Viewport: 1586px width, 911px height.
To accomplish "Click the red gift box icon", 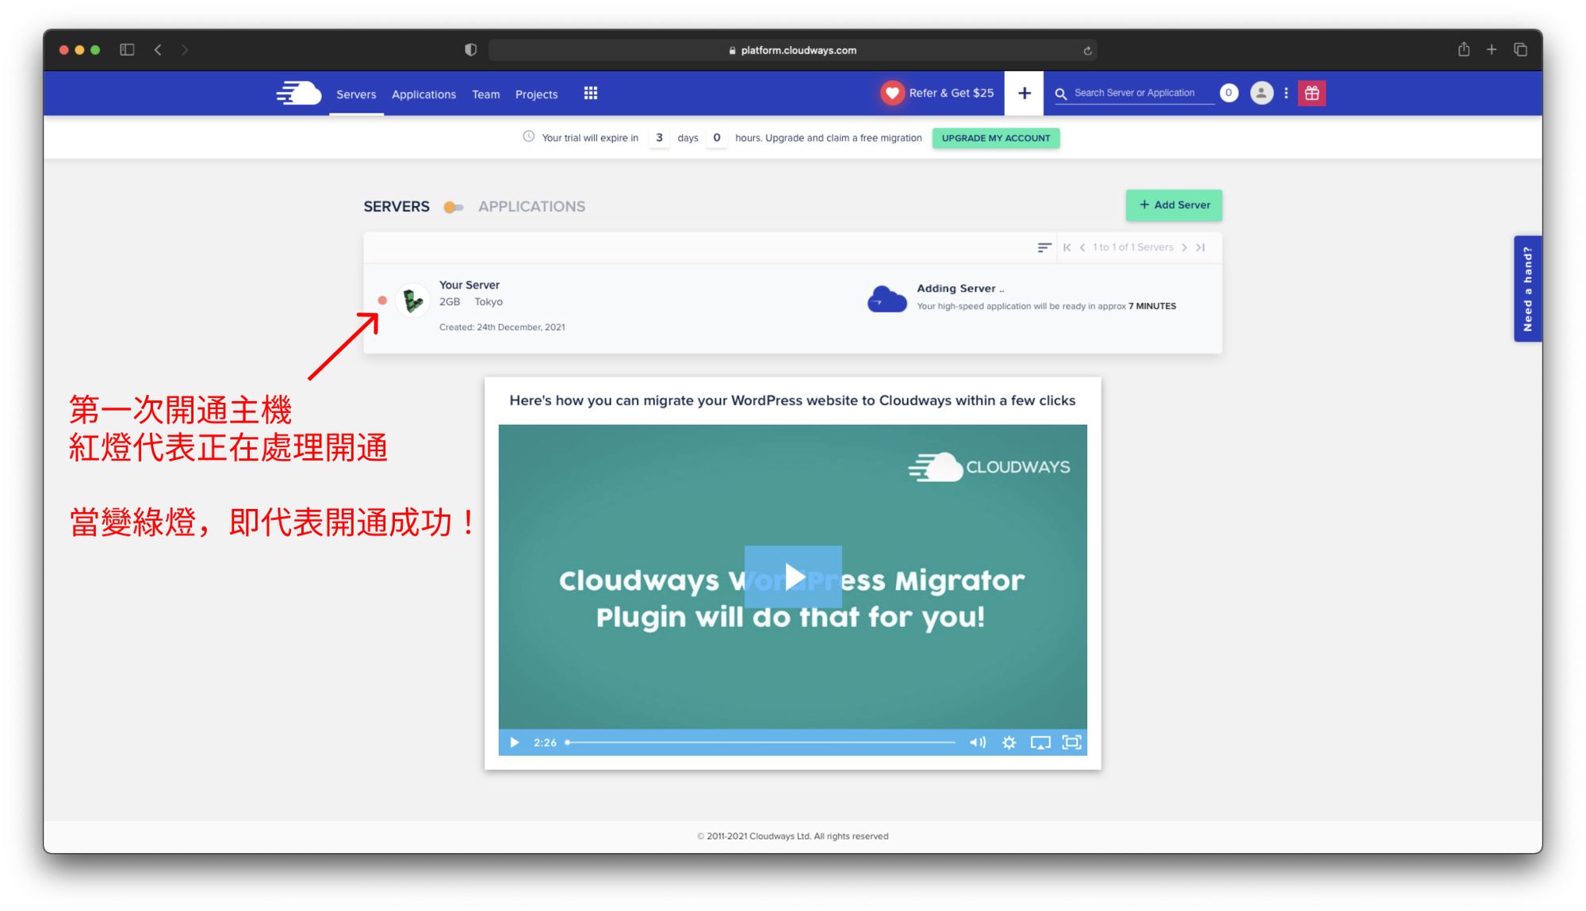I will 1312,93.
